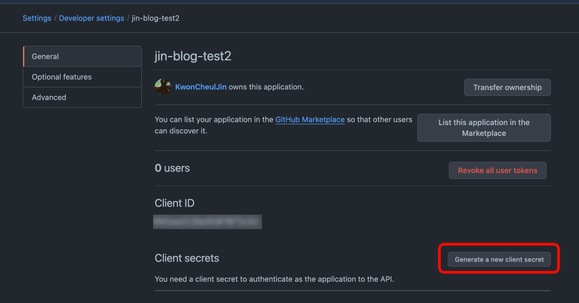
Task: Click the Client ID heading
Action: tap(174, 203)
